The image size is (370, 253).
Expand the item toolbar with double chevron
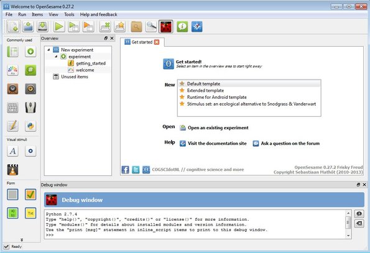tap(22, 240)
